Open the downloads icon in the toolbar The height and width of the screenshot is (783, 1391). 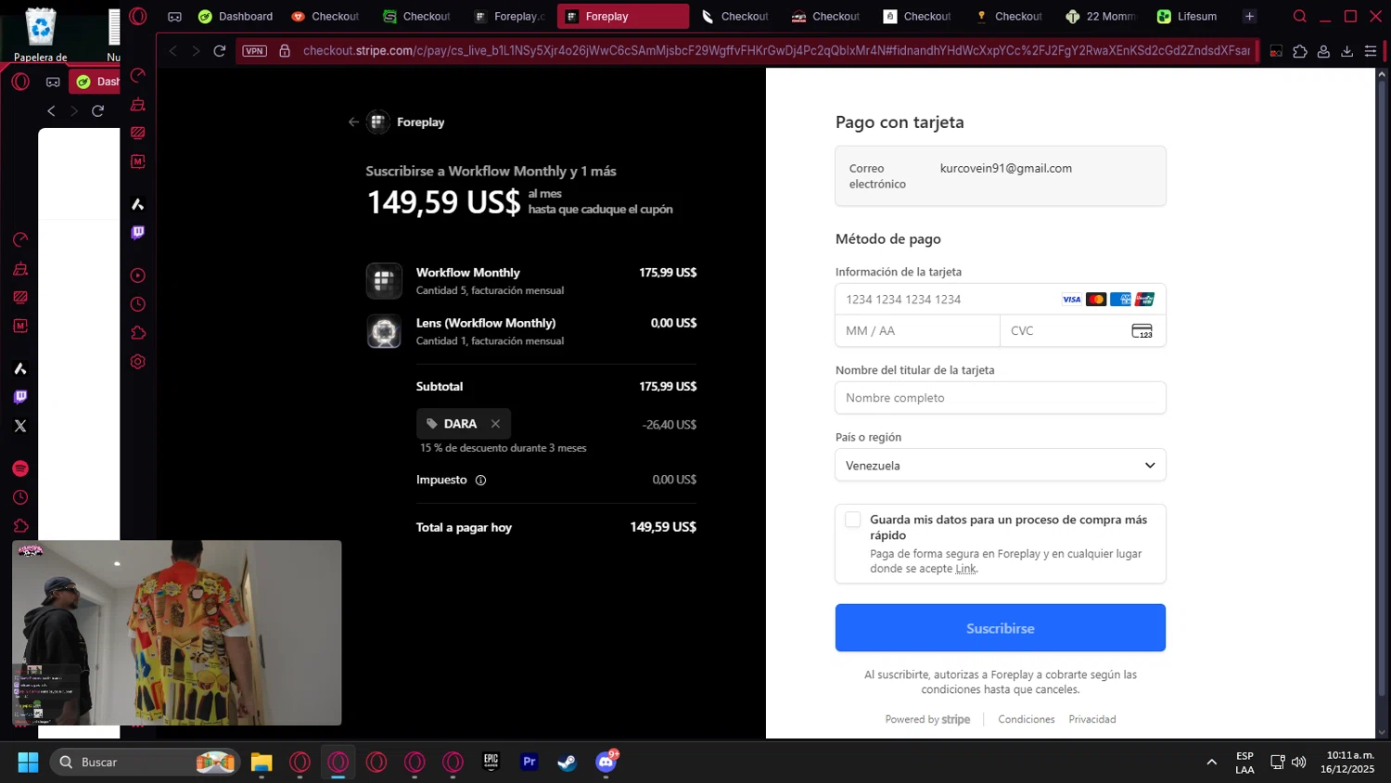click(1347, 51)
